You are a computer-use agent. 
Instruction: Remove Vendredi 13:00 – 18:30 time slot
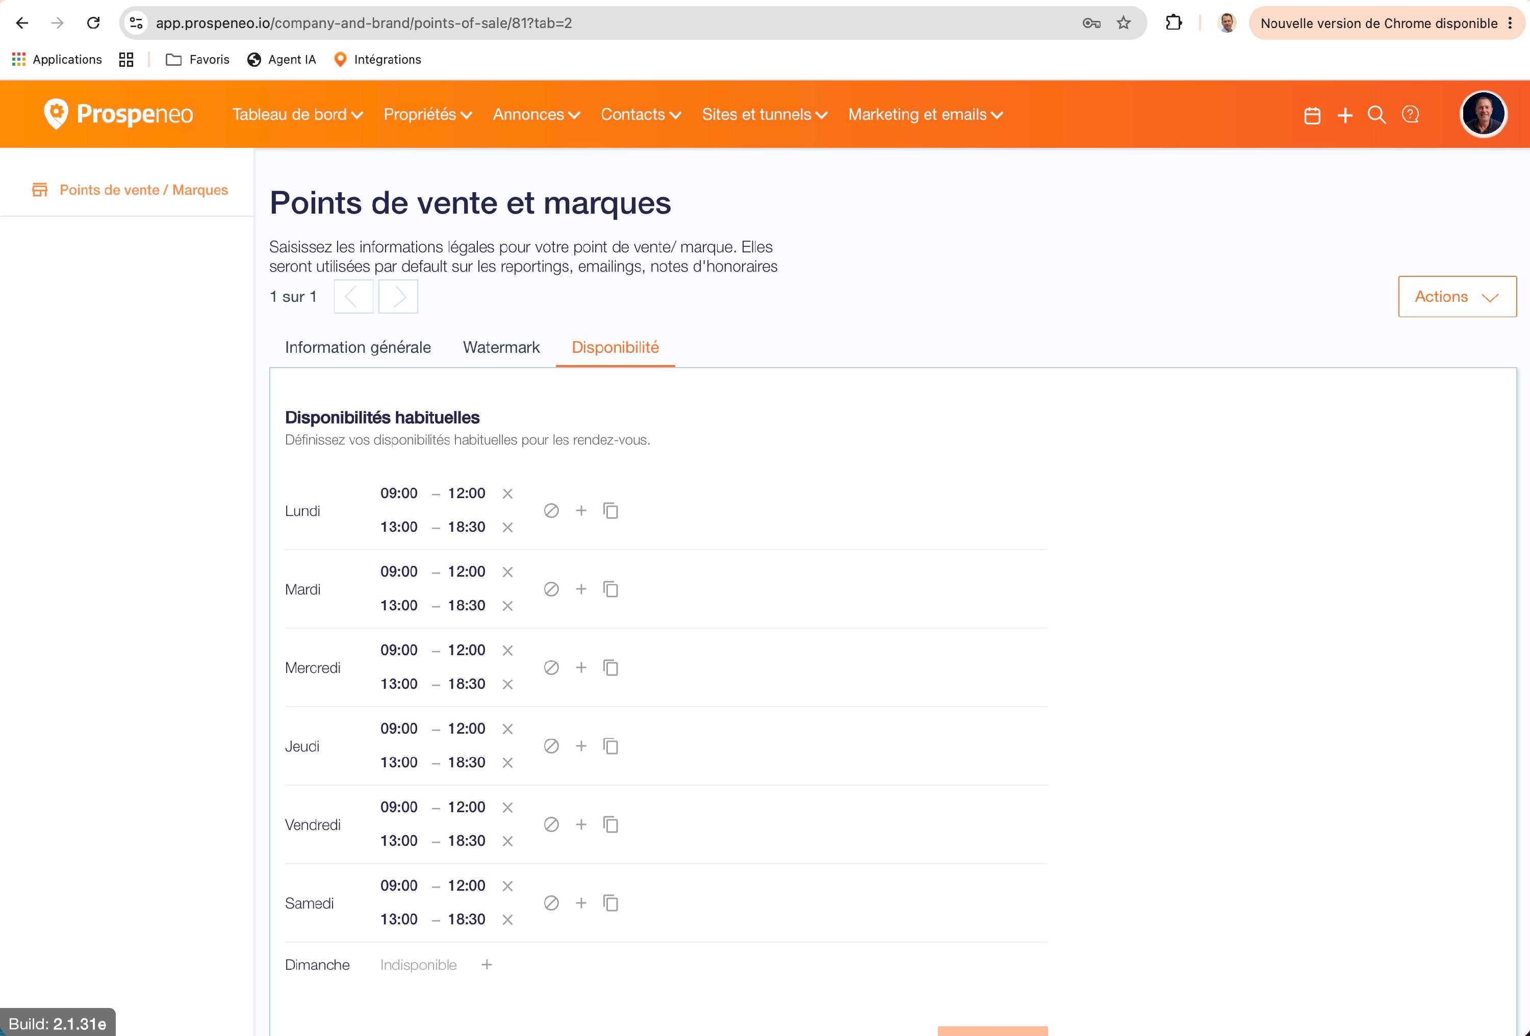pyautogui.click(x=507, y=841)
